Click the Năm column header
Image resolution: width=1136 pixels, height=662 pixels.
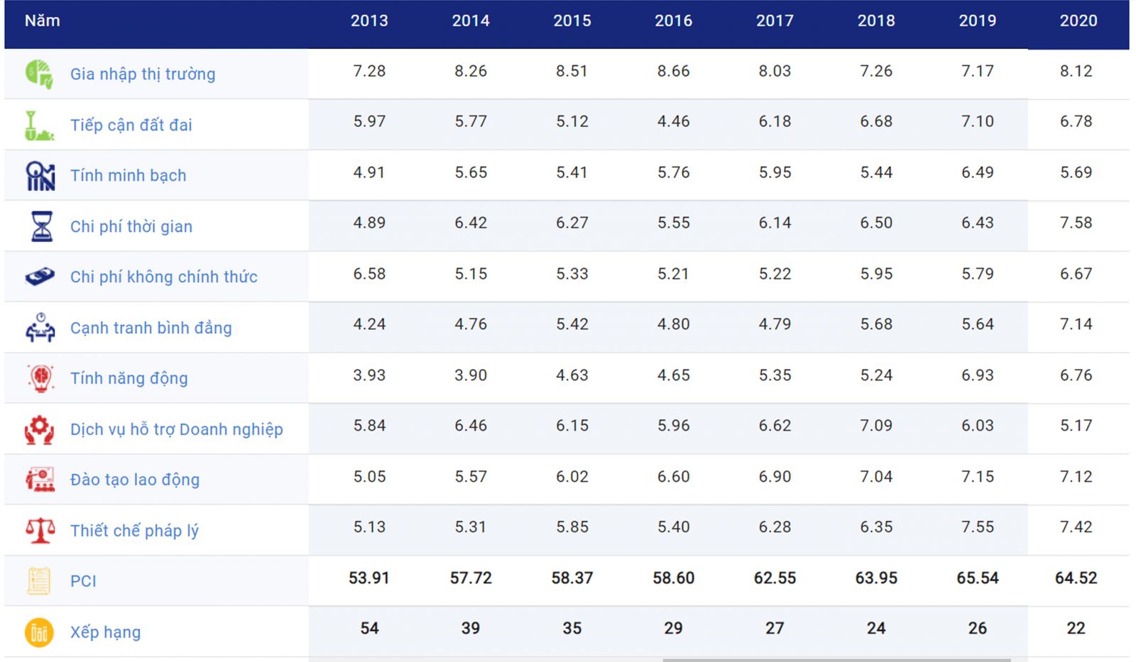coord(43,21)
